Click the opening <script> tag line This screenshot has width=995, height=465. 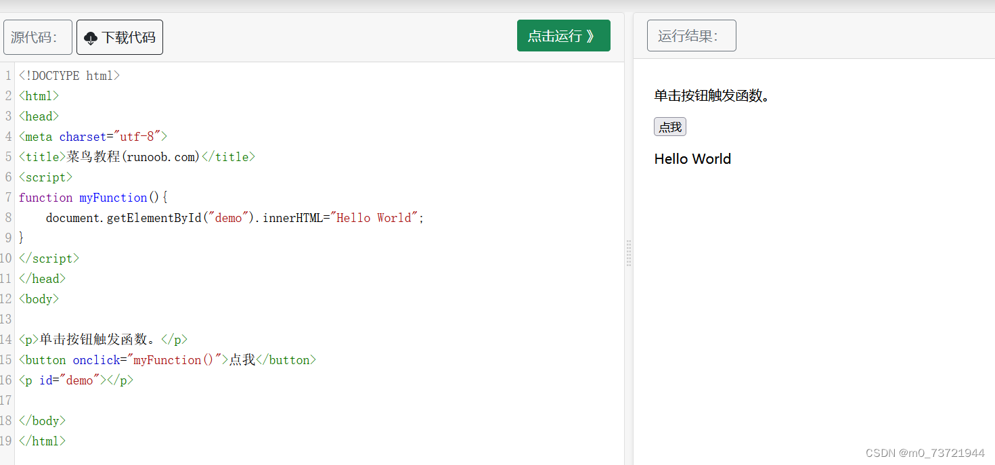45,177
